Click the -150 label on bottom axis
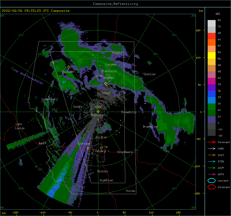This screenshot has width=231, height=216. pyautogui.click(x=15, y=212)
